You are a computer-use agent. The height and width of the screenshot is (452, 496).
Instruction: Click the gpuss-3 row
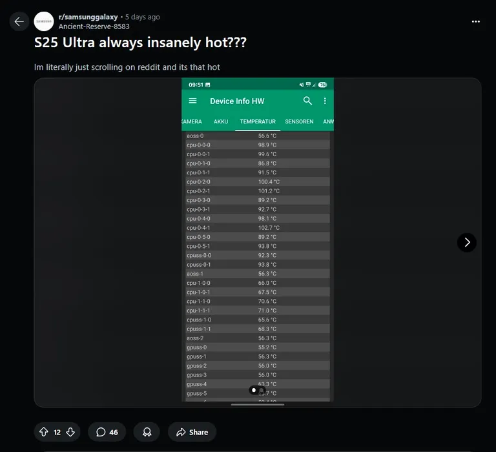(258, 375)
